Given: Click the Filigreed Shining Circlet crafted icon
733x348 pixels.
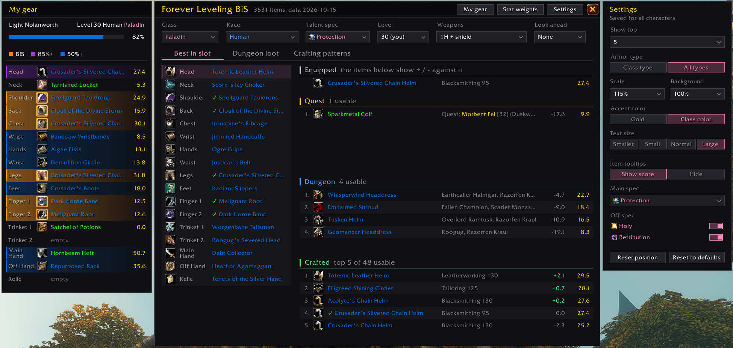Looking at the screenshot, I should point(318,288).
